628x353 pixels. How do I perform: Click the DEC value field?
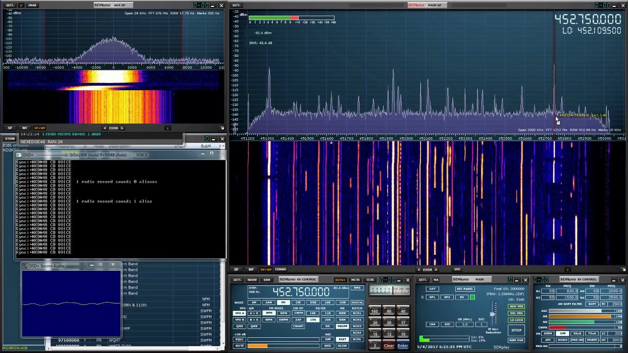(481, 324)
